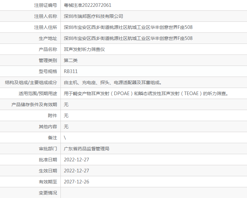The height and width of the screenshot is (198, 247).
Task: Click the 注册人名称 label
Action: [x=45, y=16]
